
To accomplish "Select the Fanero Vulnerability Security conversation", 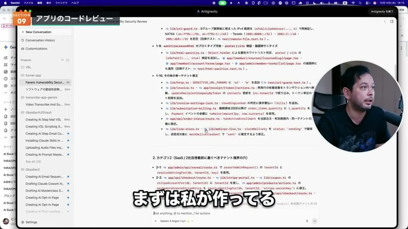I will tap(46, 82).
